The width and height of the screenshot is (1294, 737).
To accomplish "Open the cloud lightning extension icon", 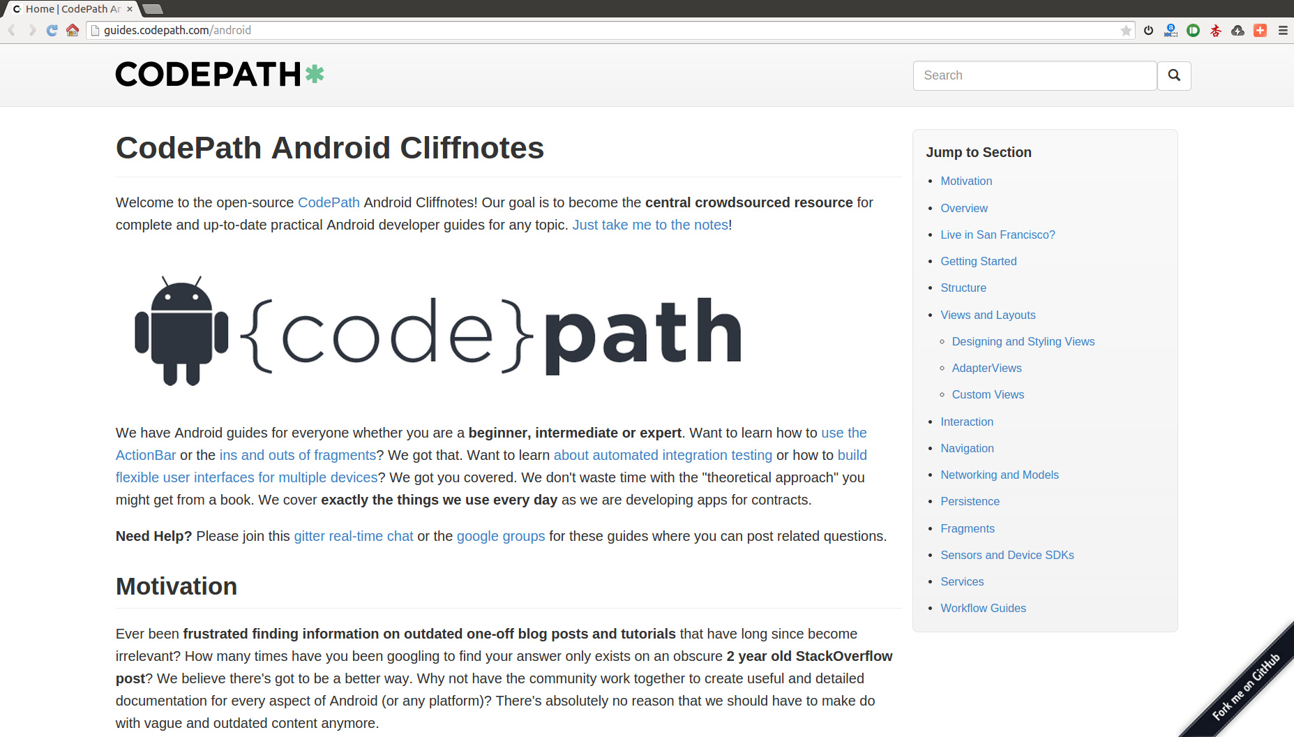I will [x=1237, y=30].
